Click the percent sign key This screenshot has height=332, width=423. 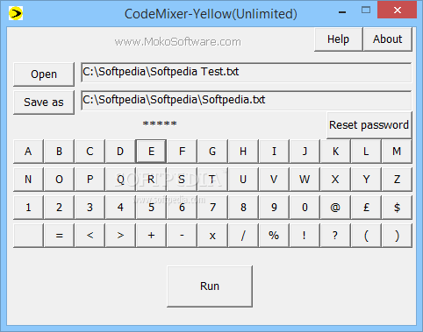[274, 236]
